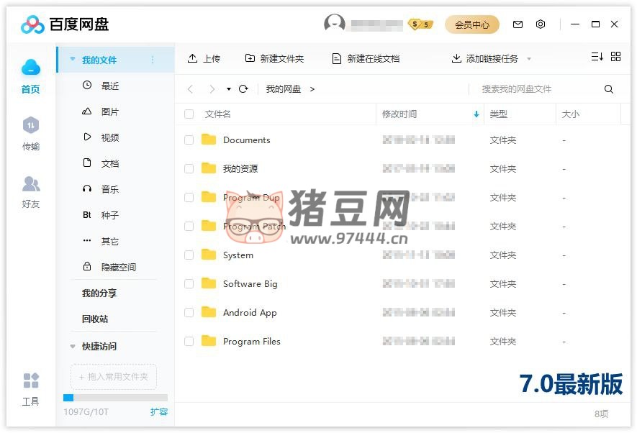This screenshot has width=637, height=433.
Task: Open settings hexagon icon in title bar
Action: [541, 24]
